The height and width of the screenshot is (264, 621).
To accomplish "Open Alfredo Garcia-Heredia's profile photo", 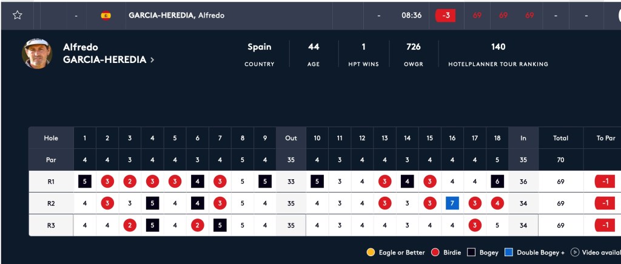I will point(37,54).
